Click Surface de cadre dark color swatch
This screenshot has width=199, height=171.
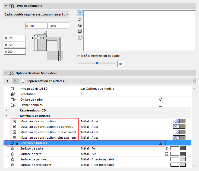coord(183,148)
